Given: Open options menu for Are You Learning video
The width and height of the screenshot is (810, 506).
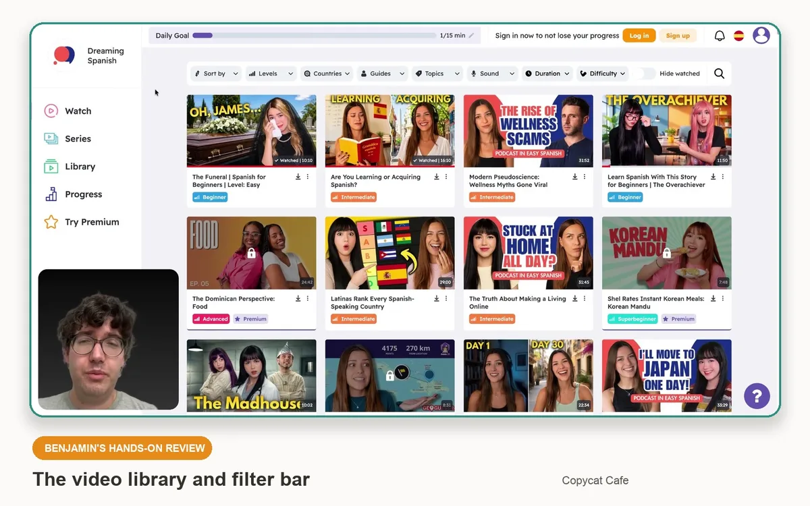Looking at the screenshot, I should 446,177.
